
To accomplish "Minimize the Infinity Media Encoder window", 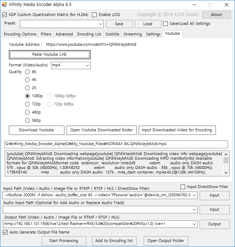I will (x=194, y=5).
